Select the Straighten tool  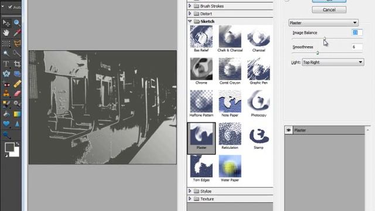coord(17,74)
